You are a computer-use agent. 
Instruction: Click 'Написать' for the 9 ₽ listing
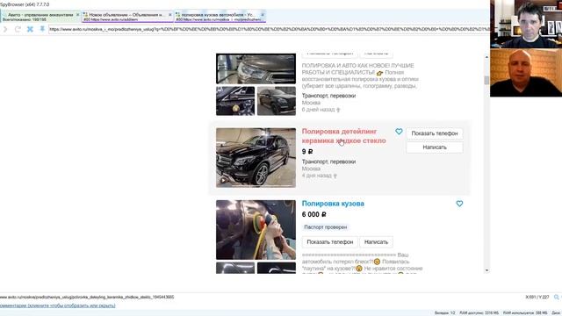435,147
